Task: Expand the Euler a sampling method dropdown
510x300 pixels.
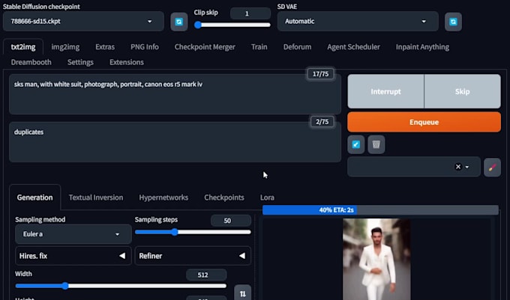Action: point(68,234)
